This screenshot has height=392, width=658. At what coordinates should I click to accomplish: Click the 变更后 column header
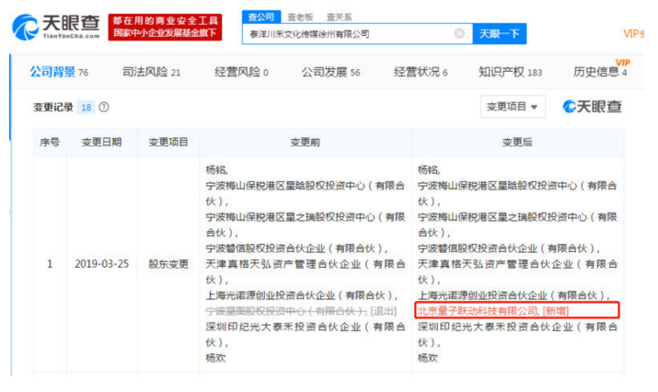(517, 143)
